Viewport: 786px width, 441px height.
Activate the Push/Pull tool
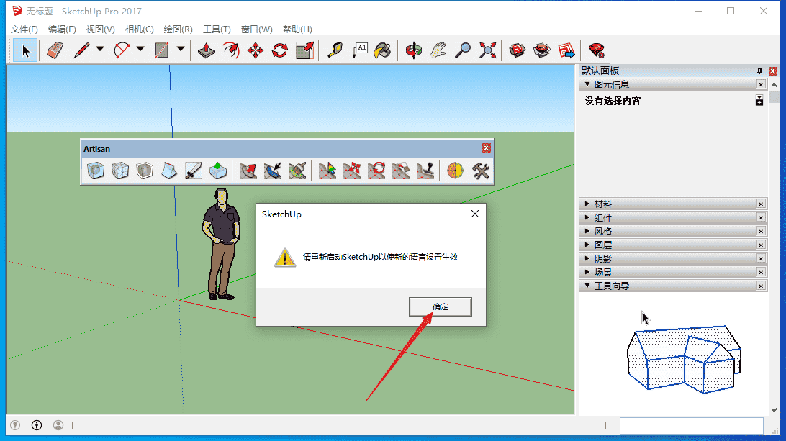pos(206,50)
